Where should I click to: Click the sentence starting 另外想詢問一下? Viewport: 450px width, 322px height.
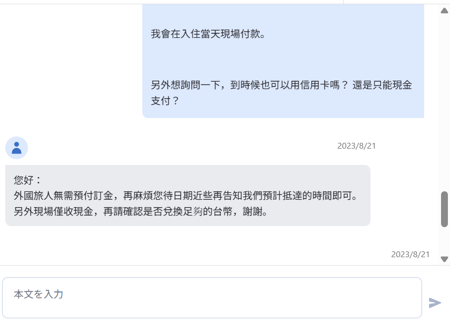coord(281,85)
